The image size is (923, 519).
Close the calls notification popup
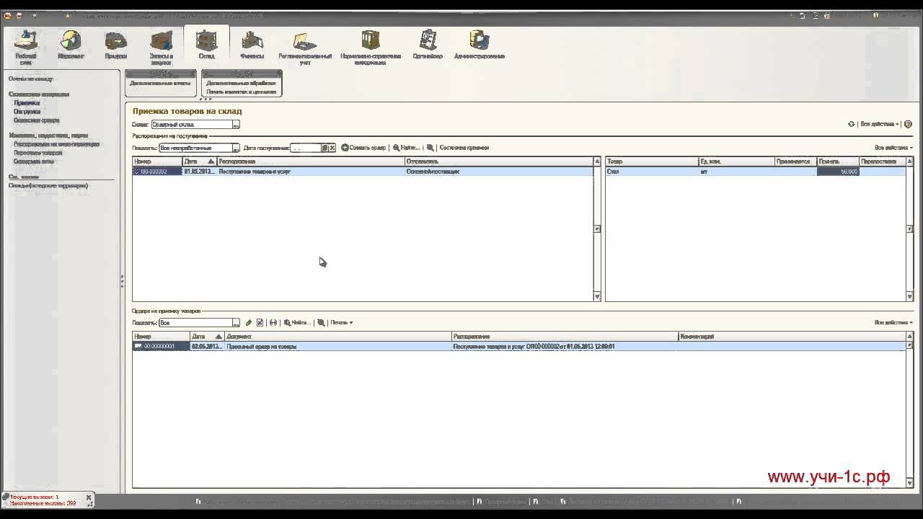tap(89, 497)
